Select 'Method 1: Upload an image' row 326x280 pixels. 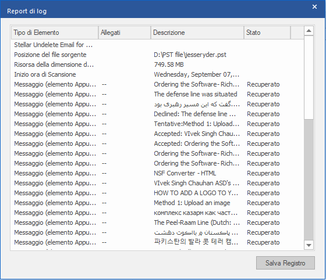[x=157, y=203]
